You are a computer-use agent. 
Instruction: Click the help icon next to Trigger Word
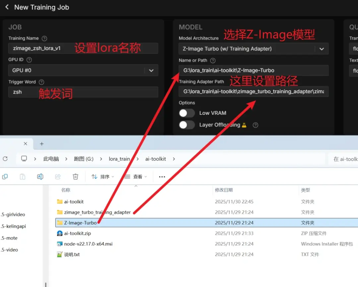click(42, 82)
